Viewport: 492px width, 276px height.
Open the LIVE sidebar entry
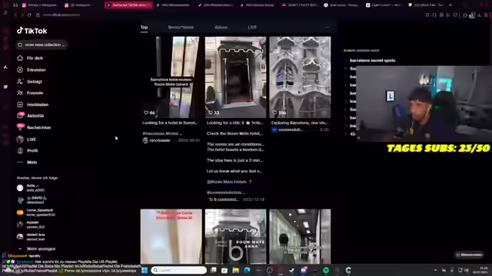pos(26,140)
